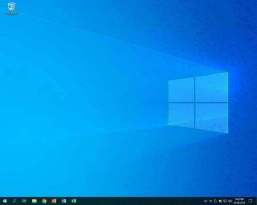Launch File Explorer from the taskbar
The height and width of the screenshot is (205, 257).
(34, 201)
